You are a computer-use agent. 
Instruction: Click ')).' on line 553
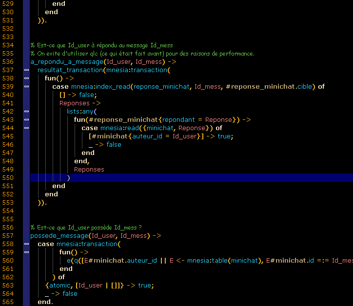[x=42, y=203]
